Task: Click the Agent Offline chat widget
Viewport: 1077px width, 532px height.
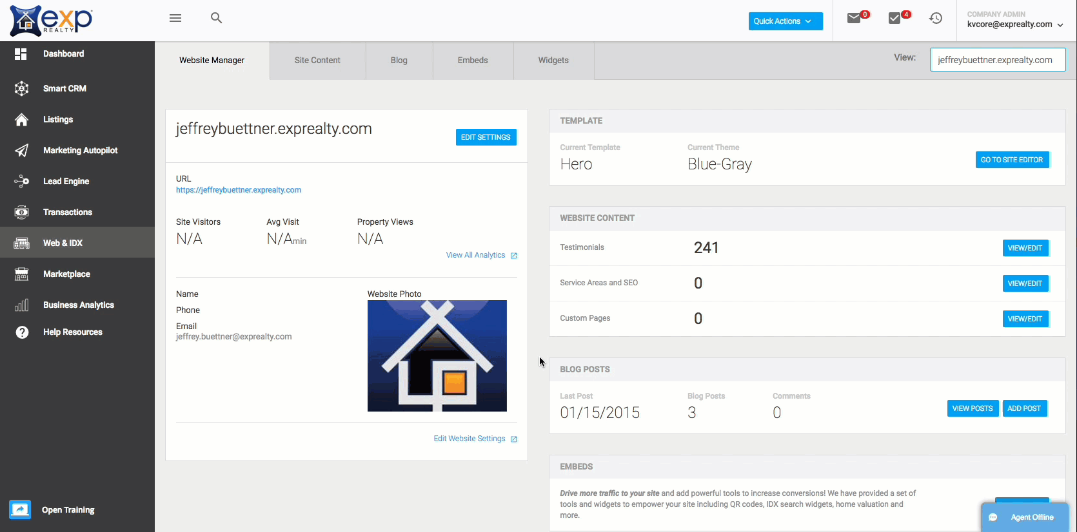Action: pyautogui.click(x=1025, y=517)
